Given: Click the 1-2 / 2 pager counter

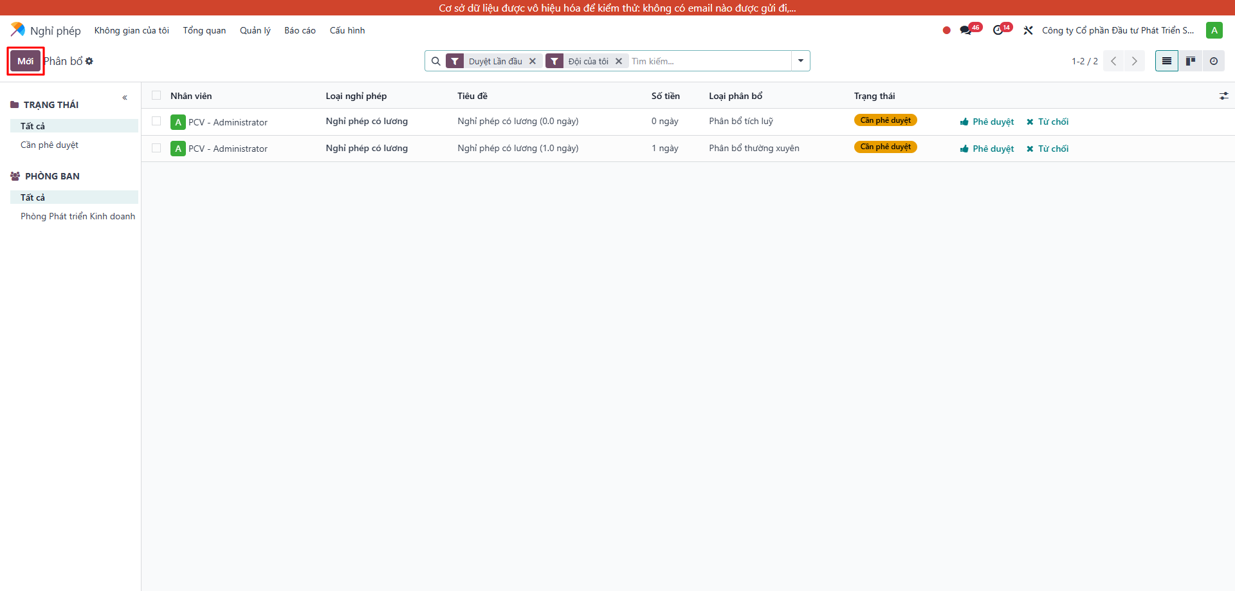Looking at the screenshot, I should [1084, 61].
